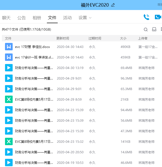Click the 47.3MB size value
Viewport: 162px width, 167px height.
[x=126, y=131]
